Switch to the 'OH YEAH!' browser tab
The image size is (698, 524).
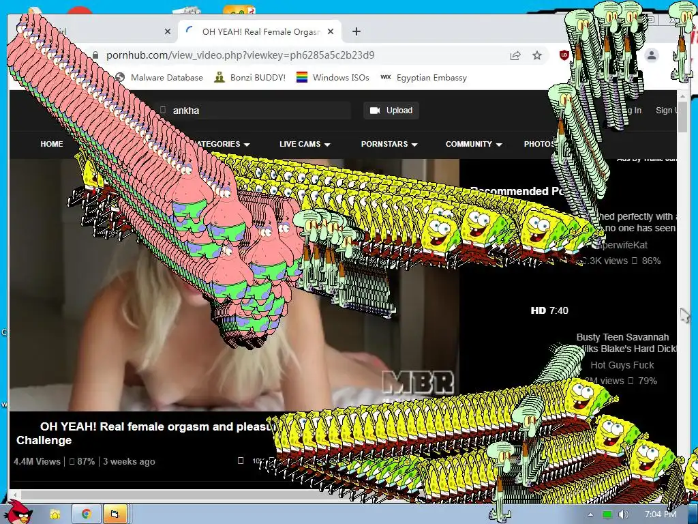click(x=260, y=31)
